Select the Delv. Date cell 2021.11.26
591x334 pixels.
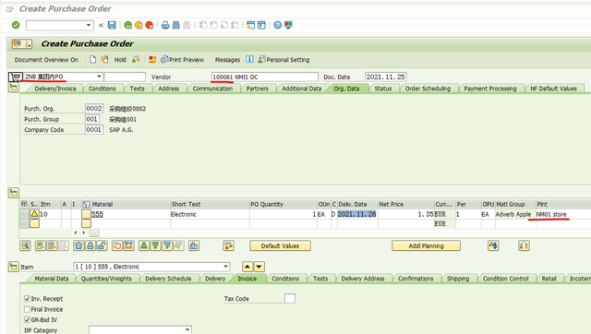point(356,214)
